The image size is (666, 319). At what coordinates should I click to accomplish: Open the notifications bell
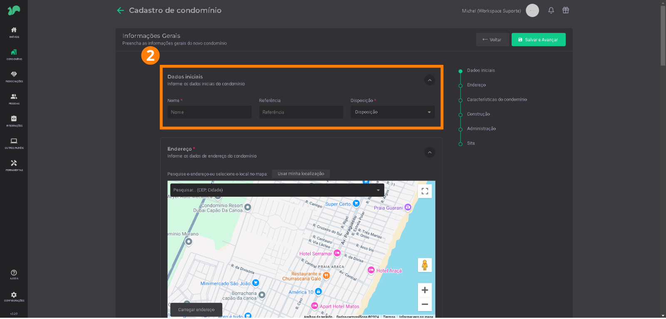coord(551,10)
